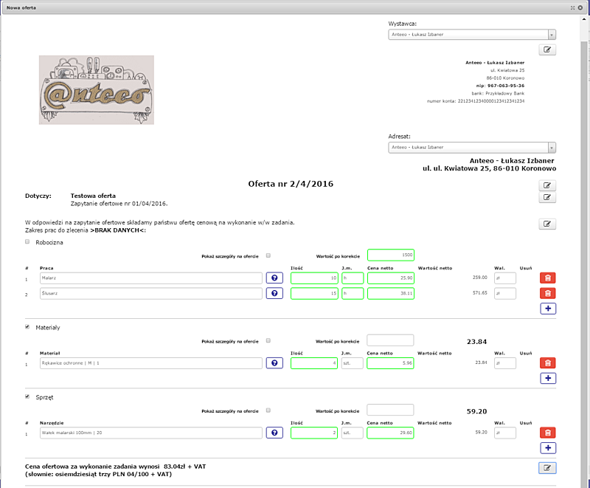Add a new row to Robocizna
The height and width of the screenshot is (488, 590).
coord(547,309)
